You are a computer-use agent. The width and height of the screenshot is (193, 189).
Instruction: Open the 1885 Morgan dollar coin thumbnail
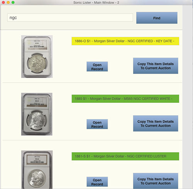tap(37, 114)
